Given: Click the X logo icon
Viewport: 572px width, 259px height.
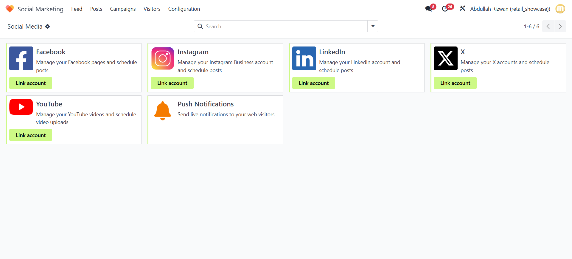Looking at the screenshot, I should pos(446,58).
